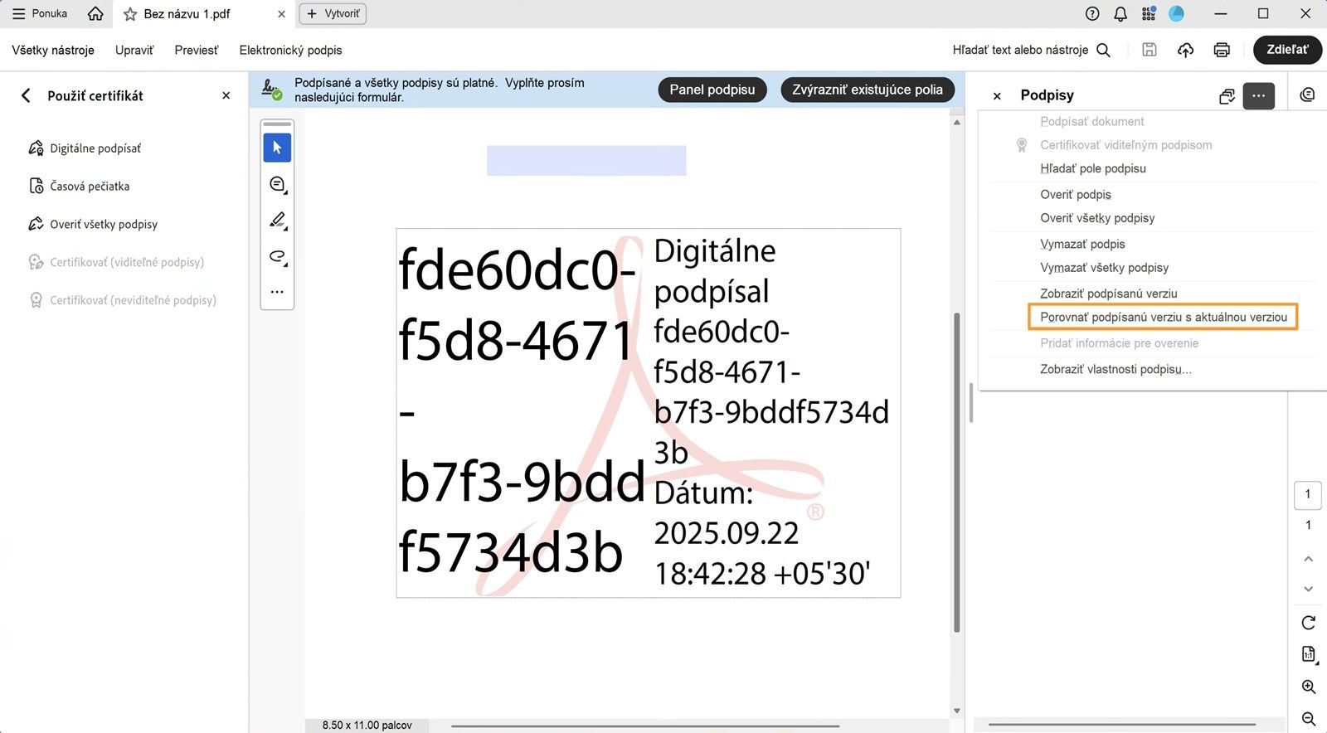Select Časová pečiatka tool
This screenshot has width=1327, height=733.
79,187
